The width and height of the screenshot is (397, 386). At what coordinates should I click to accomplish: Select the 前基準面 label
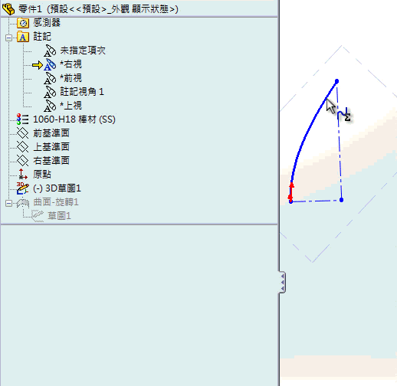point(51,133)
